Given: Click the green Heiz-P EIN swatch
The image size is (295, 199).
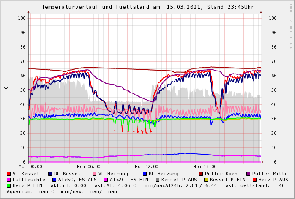Looking at the screenshot, I should [x=9, y=185].
